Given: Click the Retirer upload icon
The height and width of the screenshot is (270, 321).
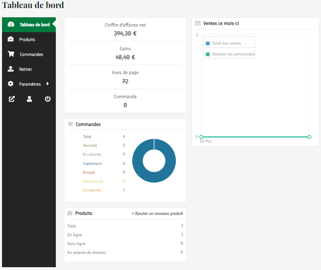Looking at the screenshot, I should coord(11,69).
